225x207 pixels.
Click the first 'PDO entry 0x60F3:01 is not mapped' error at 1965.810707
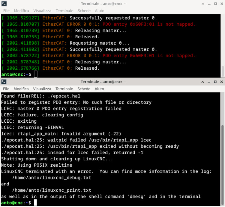coord(149,24)
